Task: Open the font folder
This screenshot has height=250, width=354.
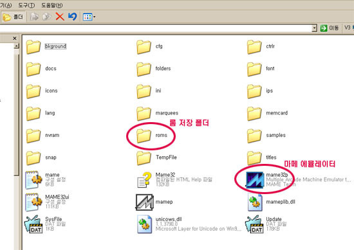Action: (261, 69)
